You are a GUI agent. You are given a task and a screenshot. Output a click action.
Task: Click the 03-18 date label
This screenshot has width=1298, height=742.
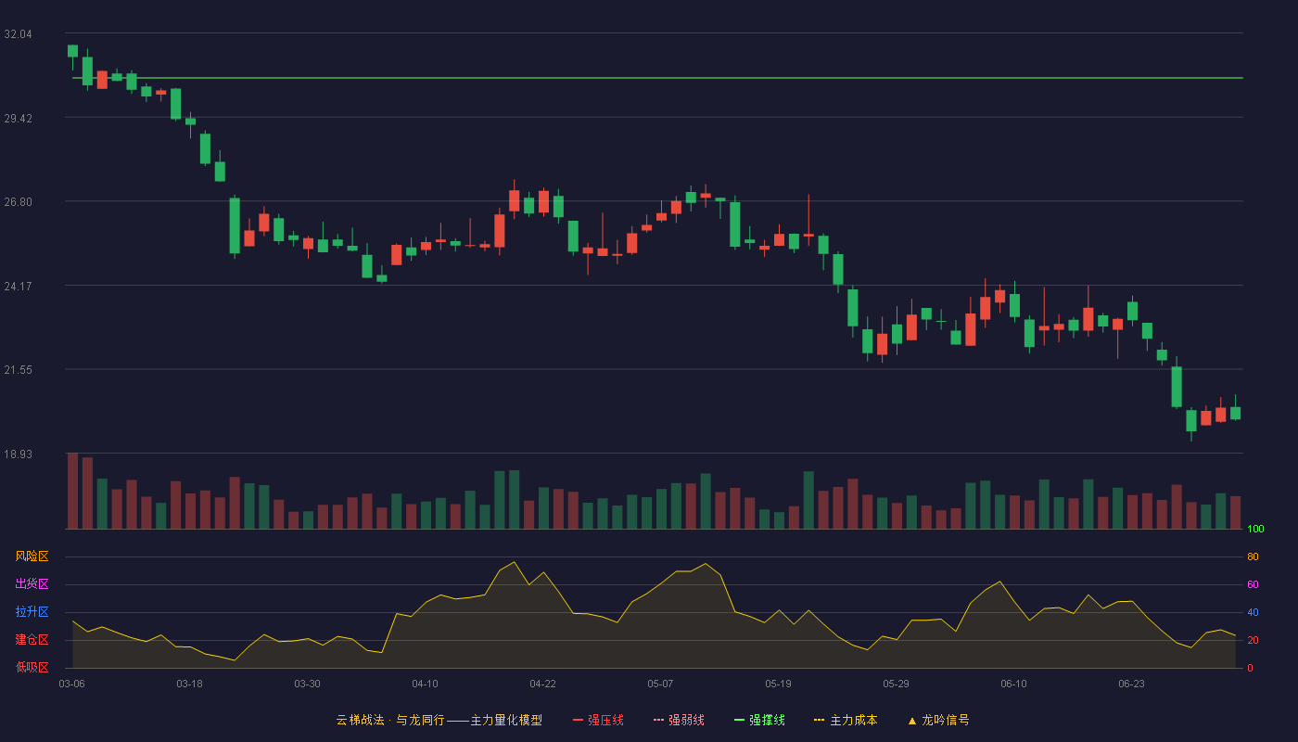point(189,684)
